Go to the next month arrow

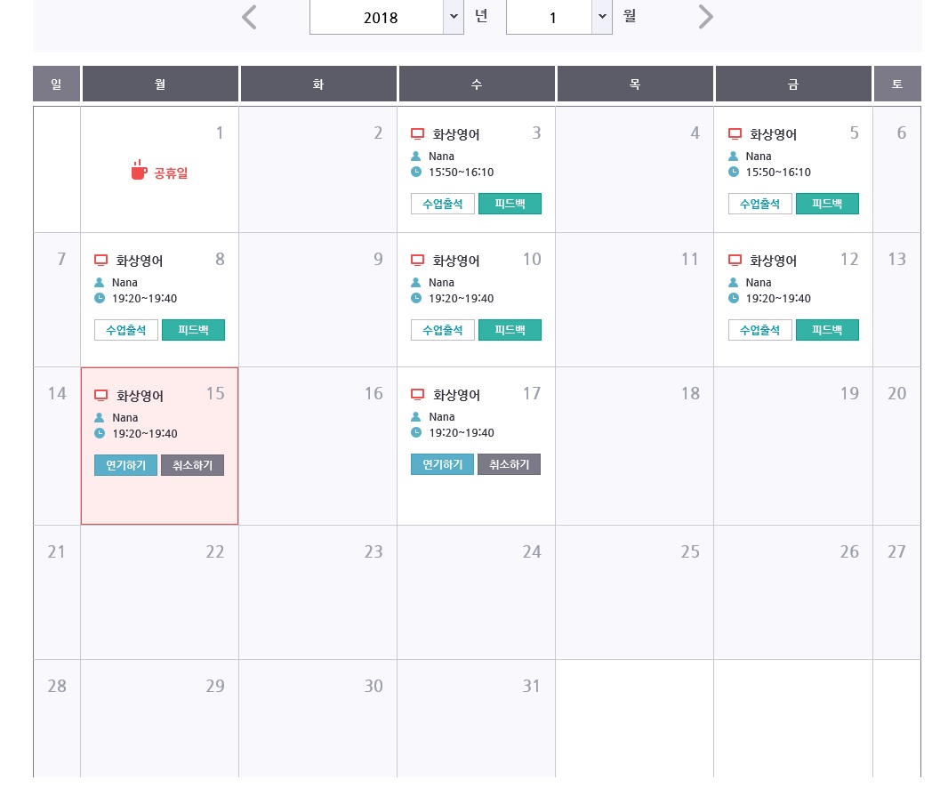click(705, 17)
